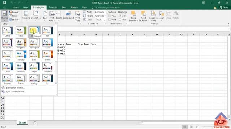Open the Orientation menu

(36, 16)
